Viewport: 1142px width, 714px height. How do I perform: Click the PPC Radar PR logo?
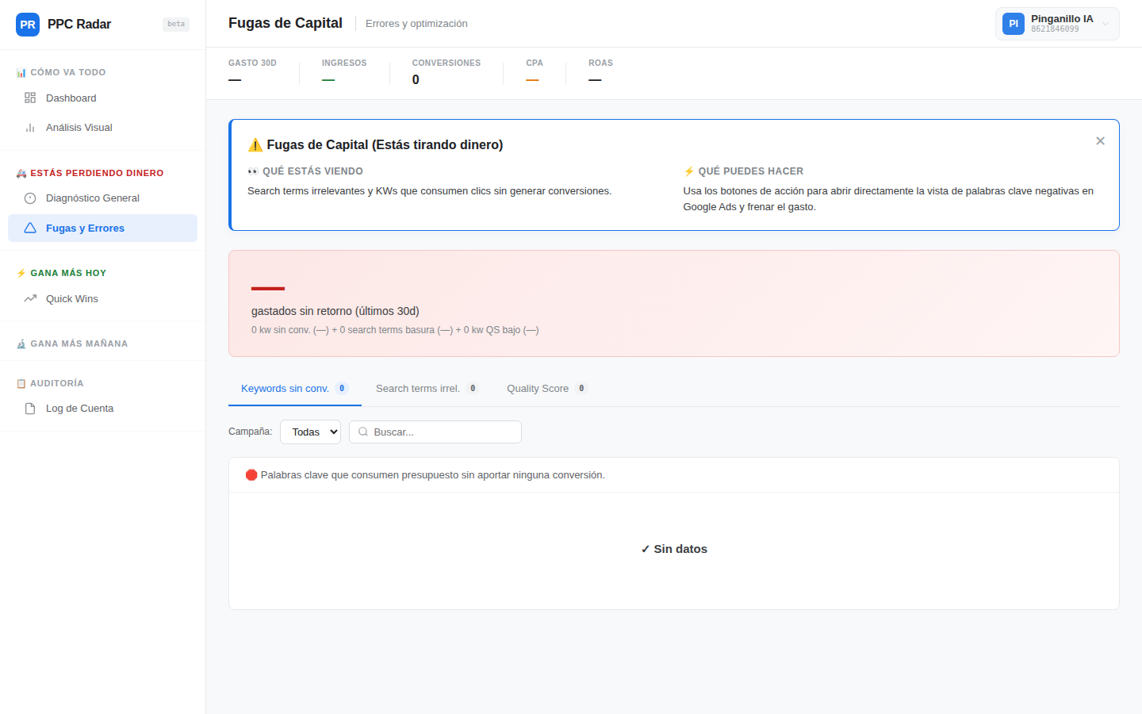(28, 25)
